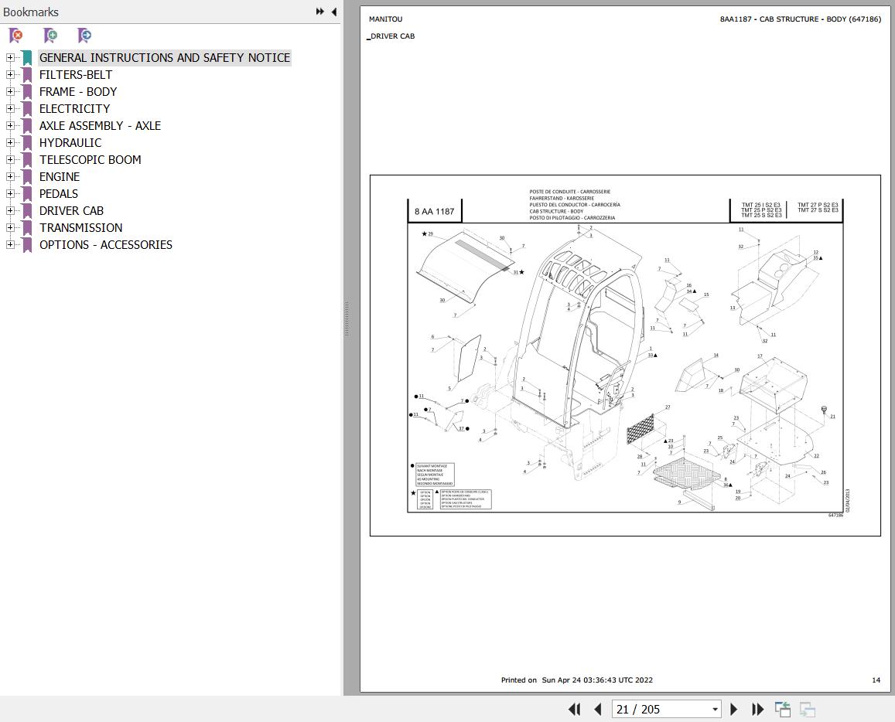Screen dimensions: 895x722
Task: Expand the PEDALS bookmark node
Action: [x=10, y=193]
